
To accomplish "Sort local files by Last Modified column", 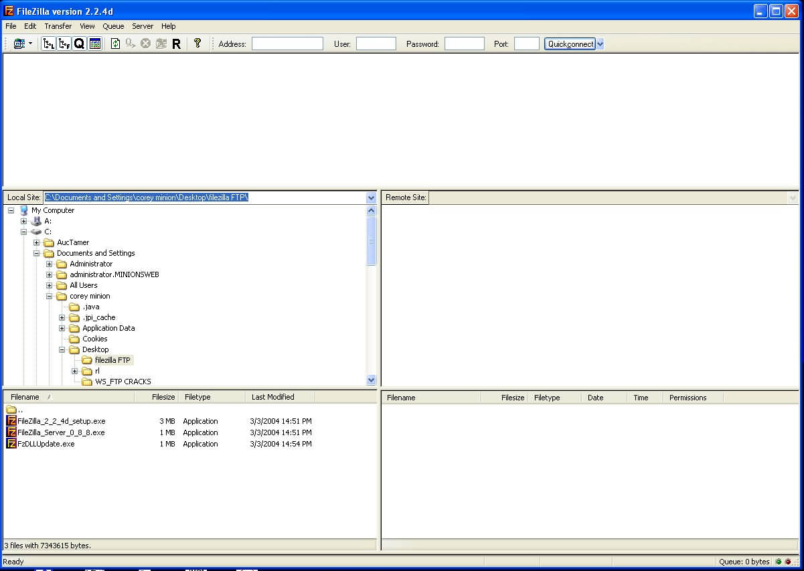I will tap(280, 397).
